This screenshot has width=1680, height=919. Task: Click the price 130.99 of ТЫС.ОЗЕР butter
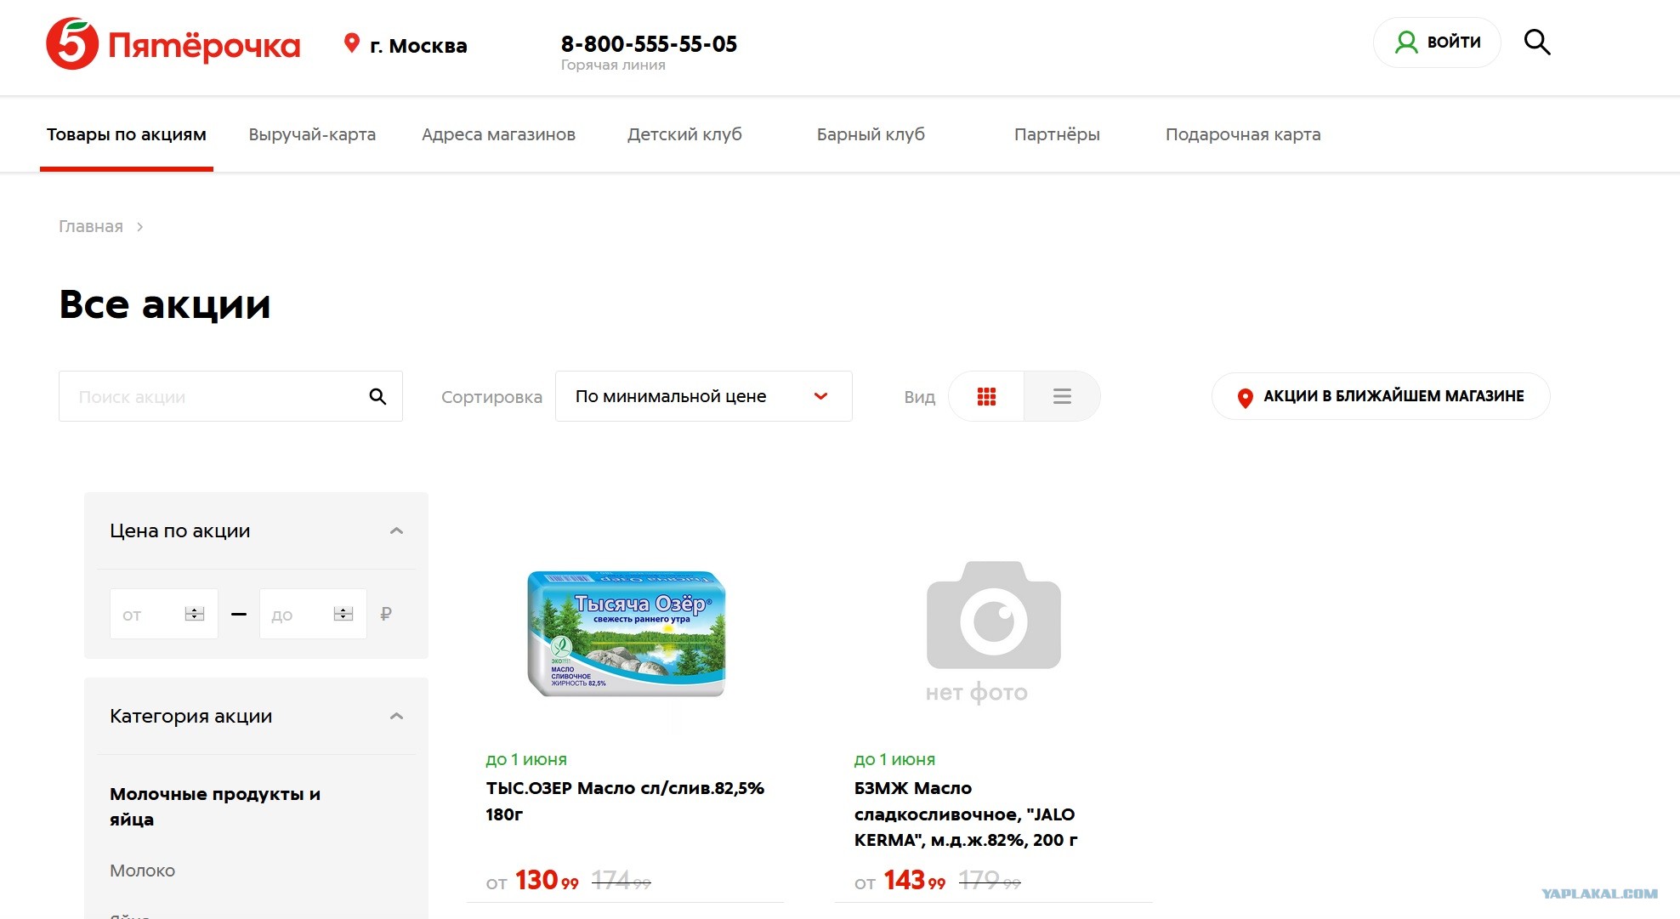tap(547, 880)
